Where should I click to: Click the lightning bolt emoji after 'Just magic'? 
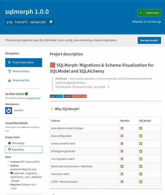pyautogui.click(x=109, y=87)
